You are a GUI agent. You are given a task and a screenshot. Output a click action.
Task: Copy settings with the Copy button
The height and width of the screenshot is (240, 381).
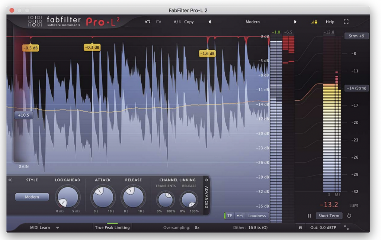point(189,22)
